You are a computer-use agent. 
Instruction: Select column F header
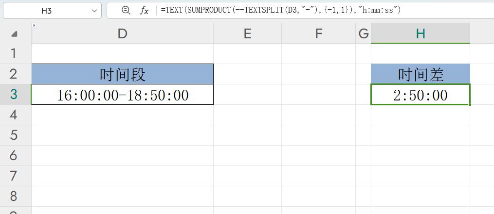[x=318, y=33]
